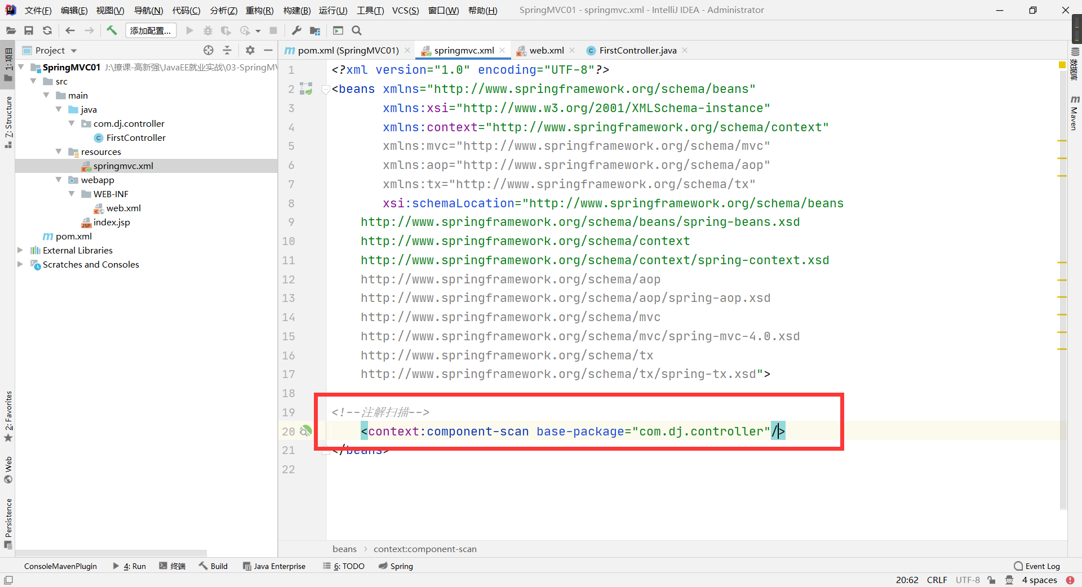The height and width of the screenshot is (587, 1082).
Task: Collapse the java folder node
Action: click(x=59, y=109)
